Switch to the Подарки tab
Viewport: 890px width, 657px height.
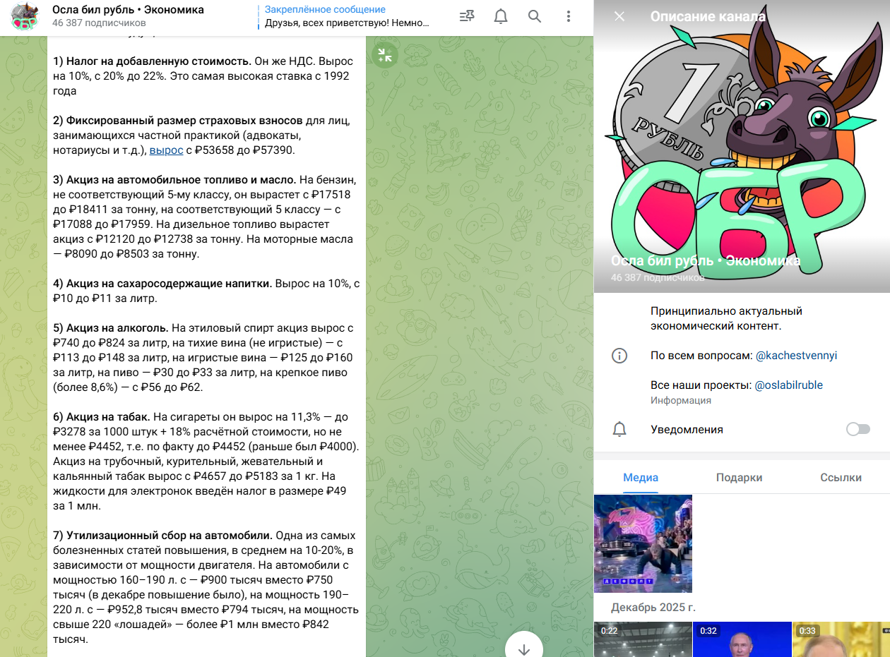pyautogui.click(x=739, y=478)
